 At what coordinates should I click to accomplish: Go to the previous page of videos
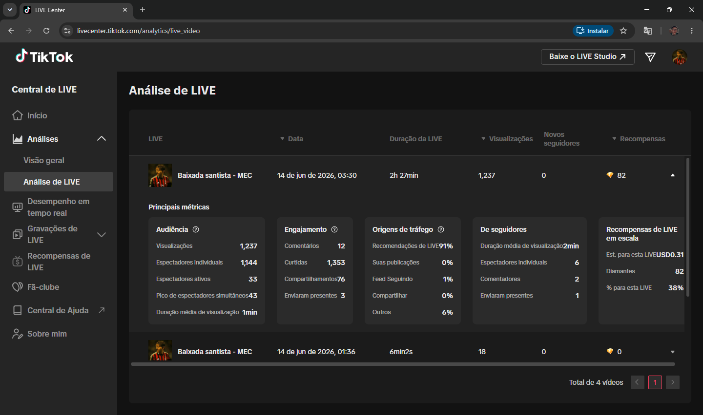[x=638, y=382]
